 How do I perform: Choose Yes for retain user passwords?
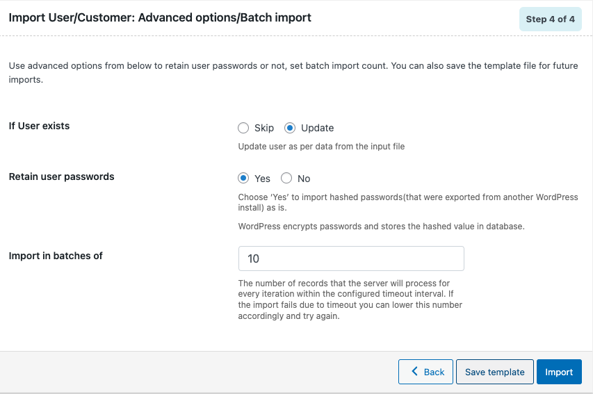[243, 178]
